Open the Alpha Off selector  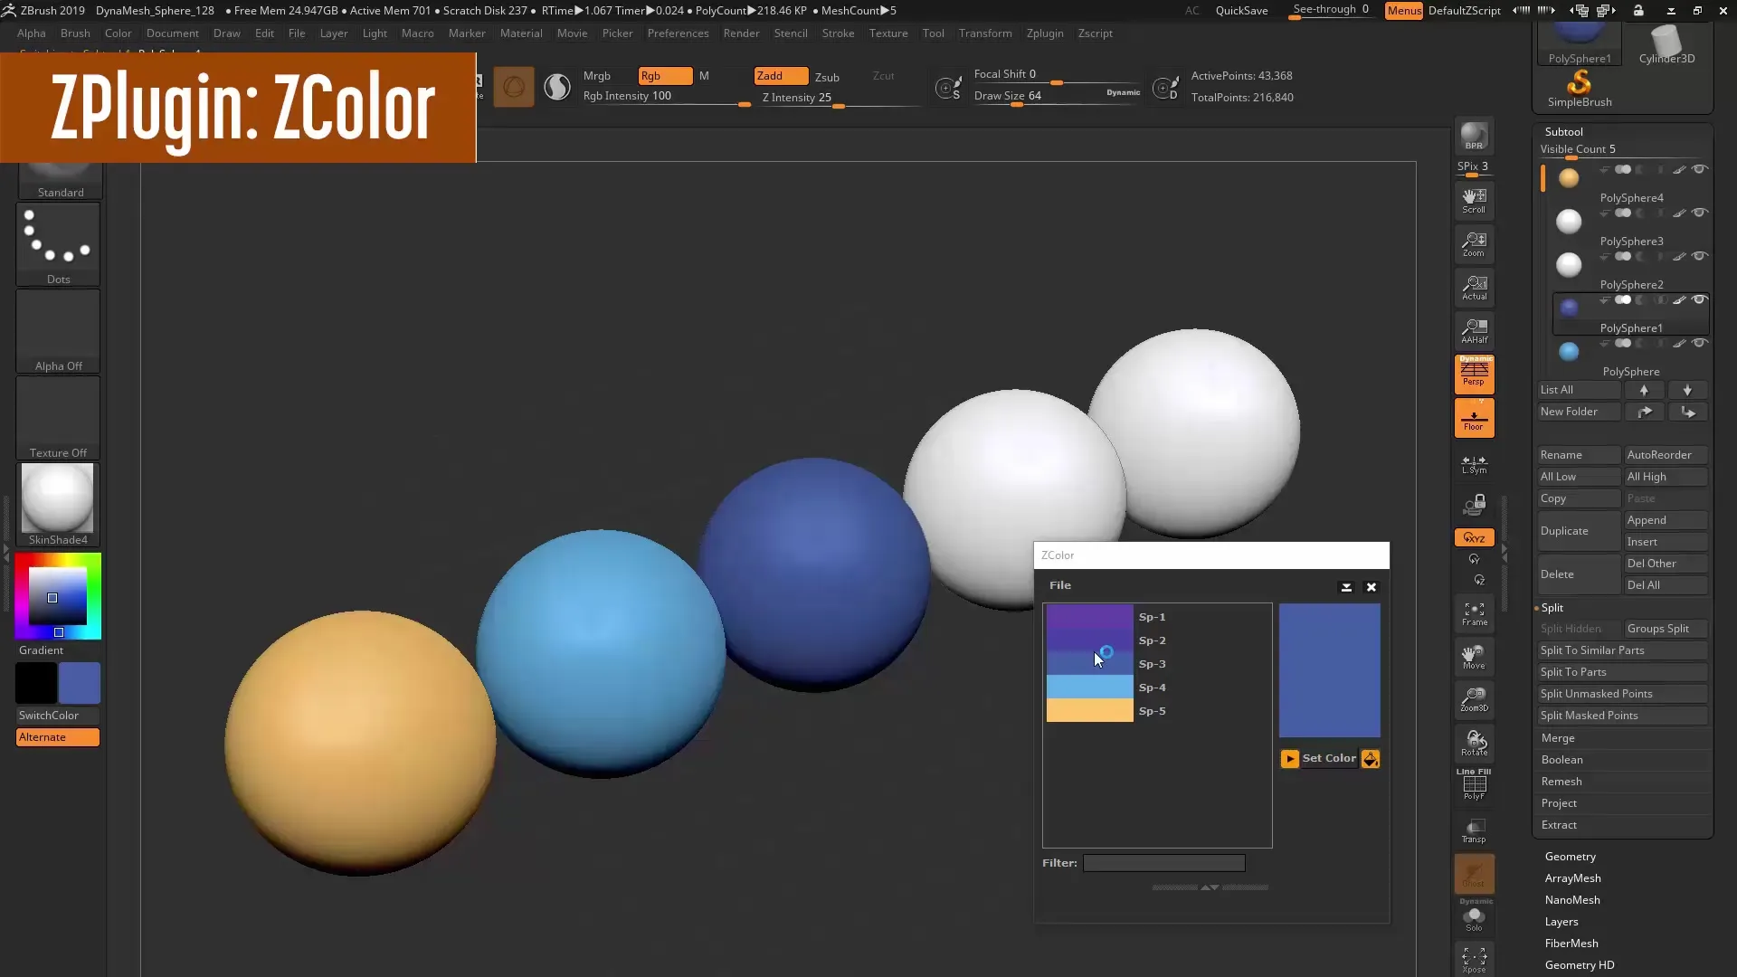pos(58,331)
